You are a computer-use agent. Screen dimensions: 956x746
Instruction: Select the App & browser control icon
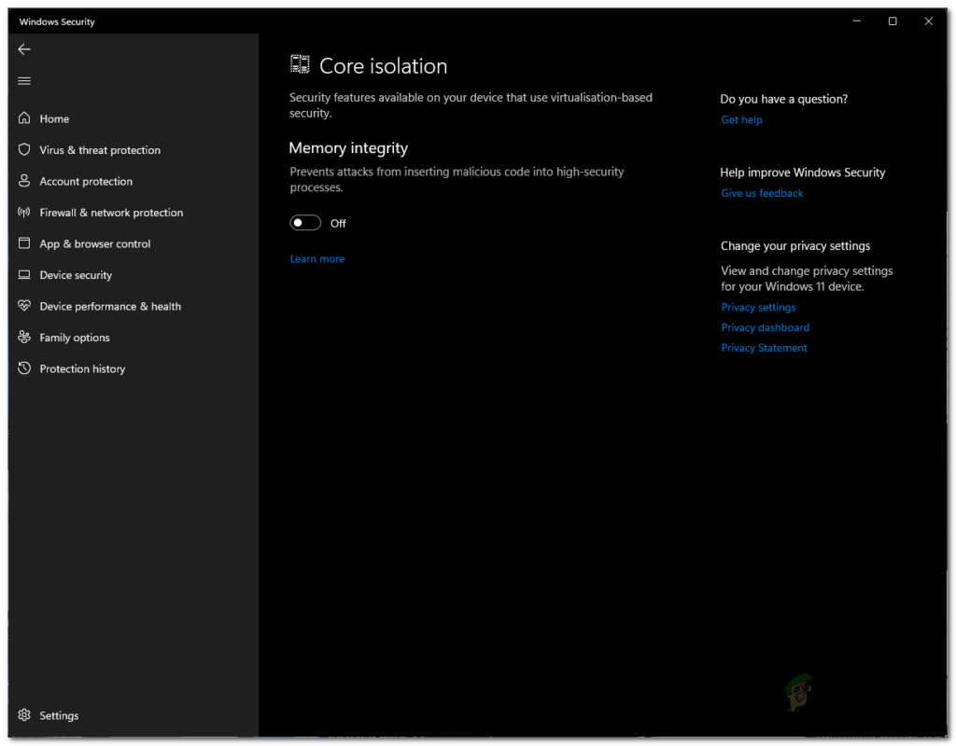tap(23, 243)
